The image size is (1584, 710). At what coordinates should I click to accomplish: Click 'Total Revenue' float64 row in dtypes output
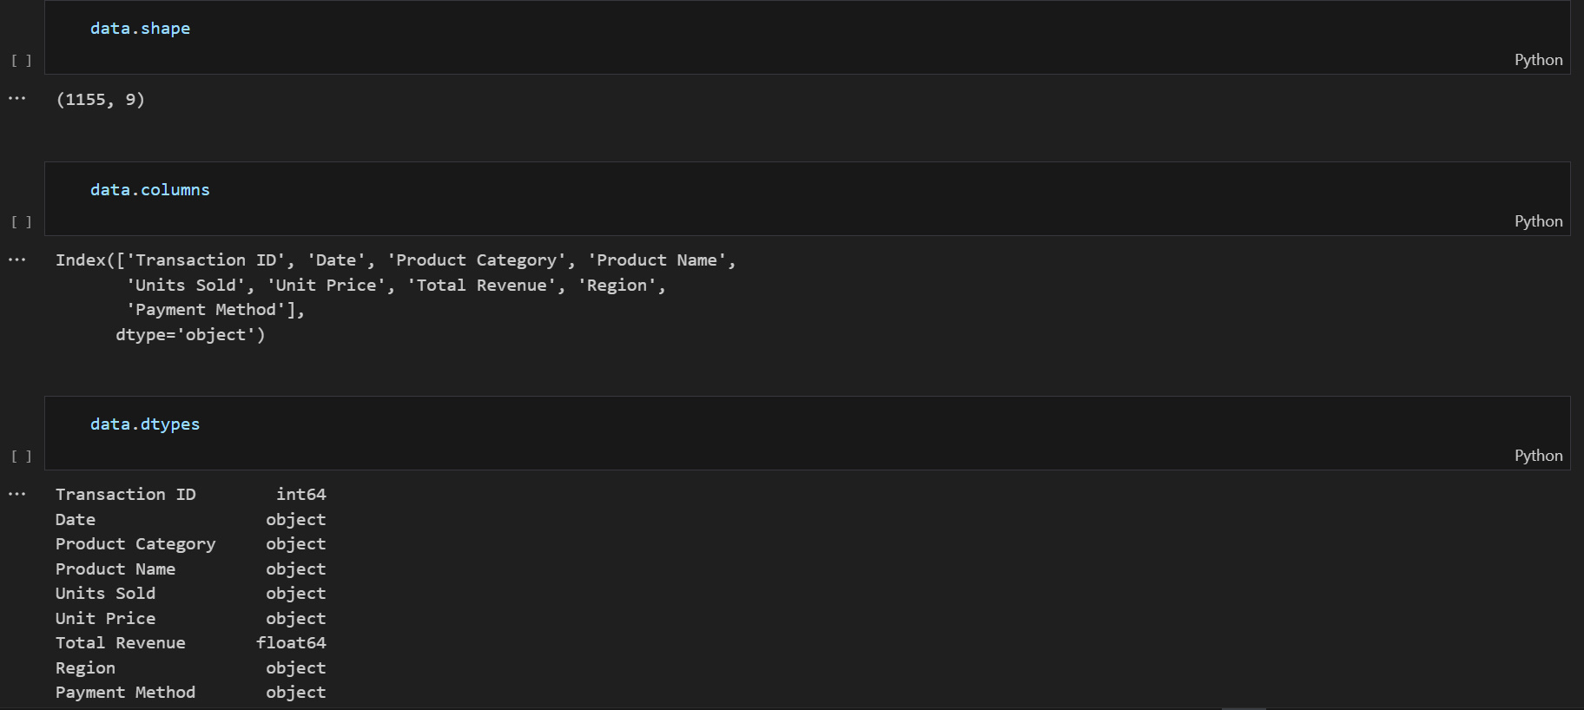[190, 643]
